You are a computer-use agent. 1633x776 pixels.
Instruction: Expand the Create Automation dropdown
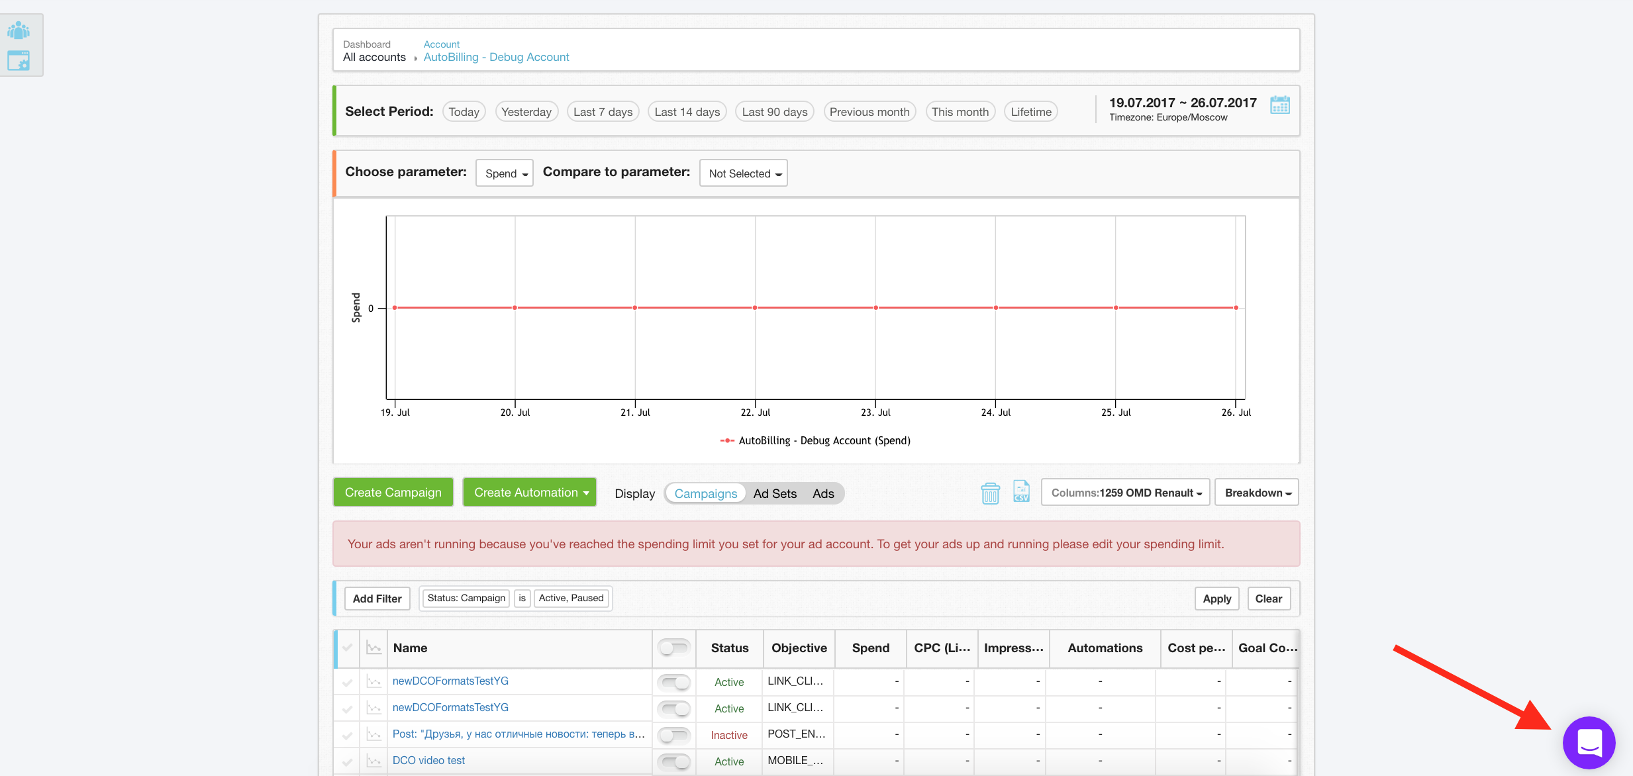point(530,492)
